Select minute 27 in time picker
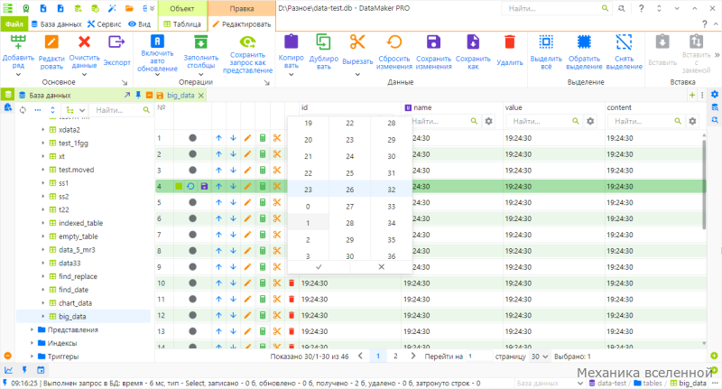The image size is (722, 389). [349, 207]
